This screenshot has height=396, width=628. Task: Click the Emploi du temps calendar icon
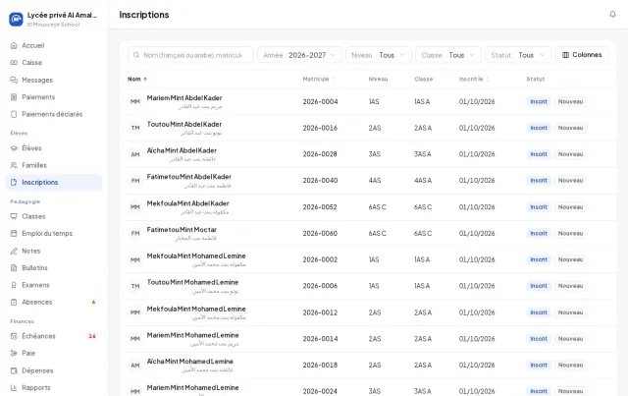point(14,234)
